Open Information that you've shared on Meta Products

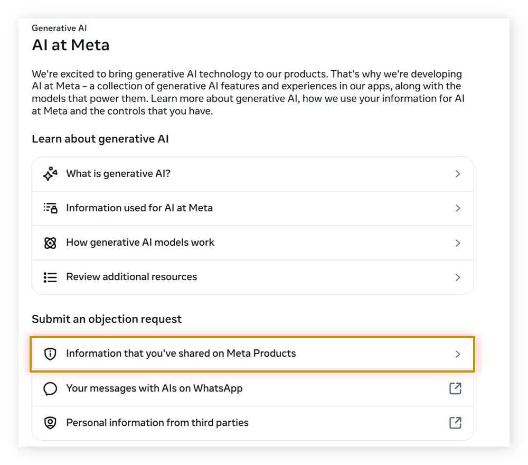(x=181, y=354)
